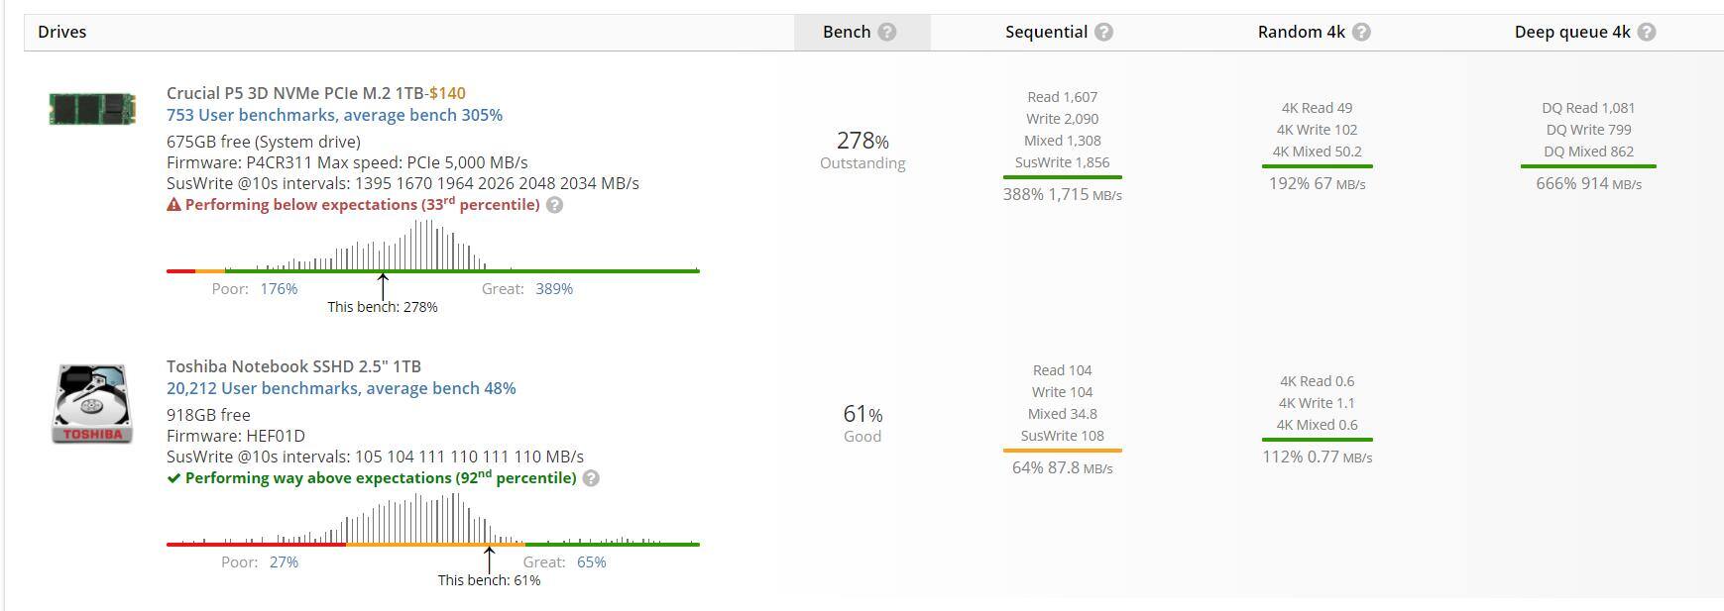Select the Bench column header

tap(847, 32)
